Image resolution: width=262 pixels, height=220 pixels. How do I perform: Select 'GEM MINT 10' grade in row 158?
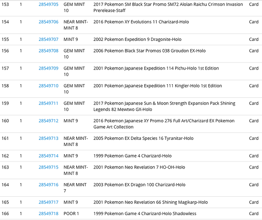74,89
